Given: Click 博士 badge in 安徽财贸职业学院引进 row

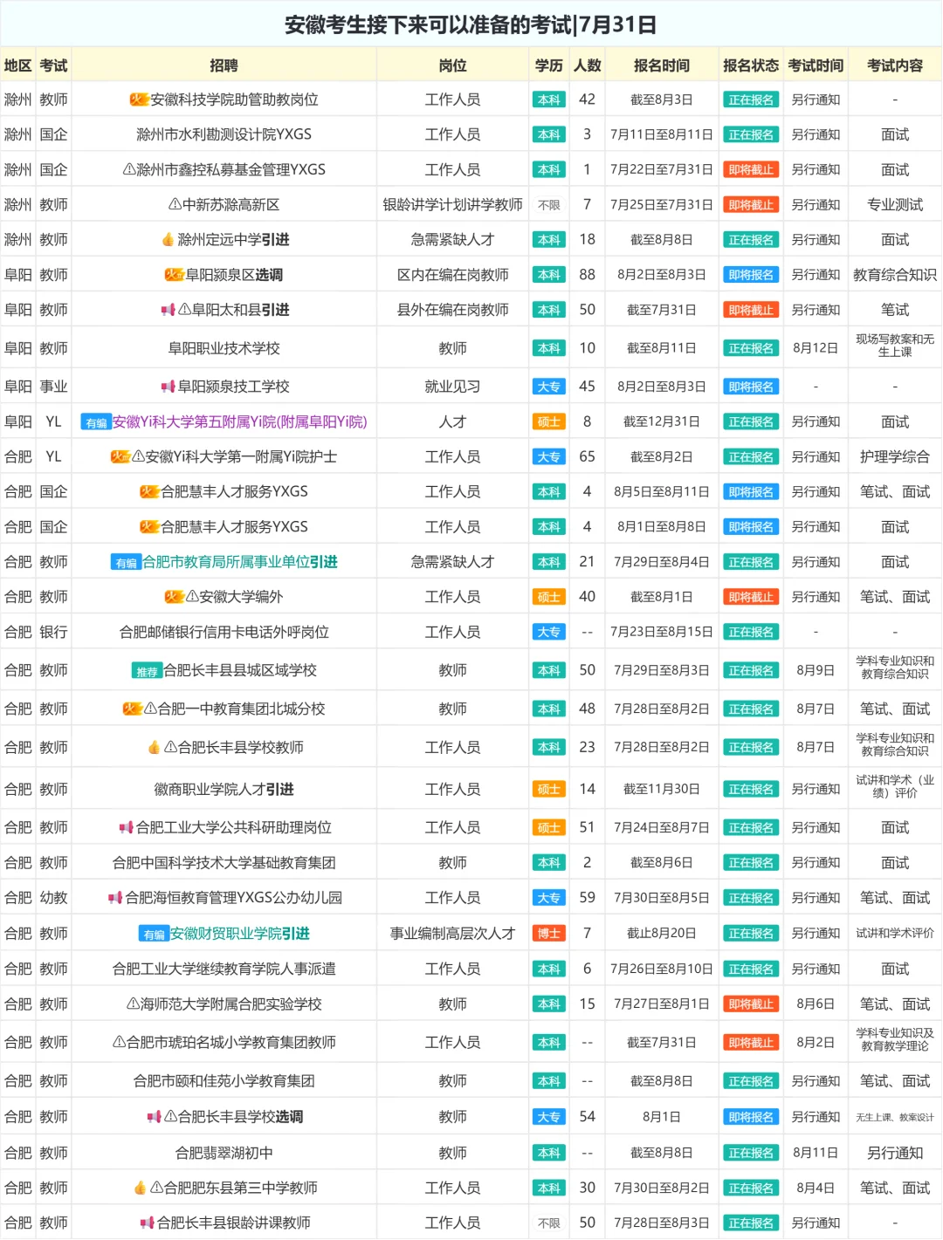Looking at the screenshot, I should click(549, 934).
